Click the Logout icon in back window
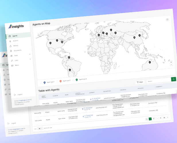The image size is (177, 143). (8, 124)
